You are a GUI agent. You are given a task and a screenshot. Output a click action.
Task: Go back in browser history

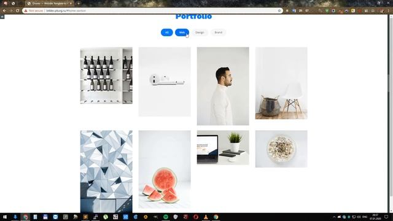4,11
